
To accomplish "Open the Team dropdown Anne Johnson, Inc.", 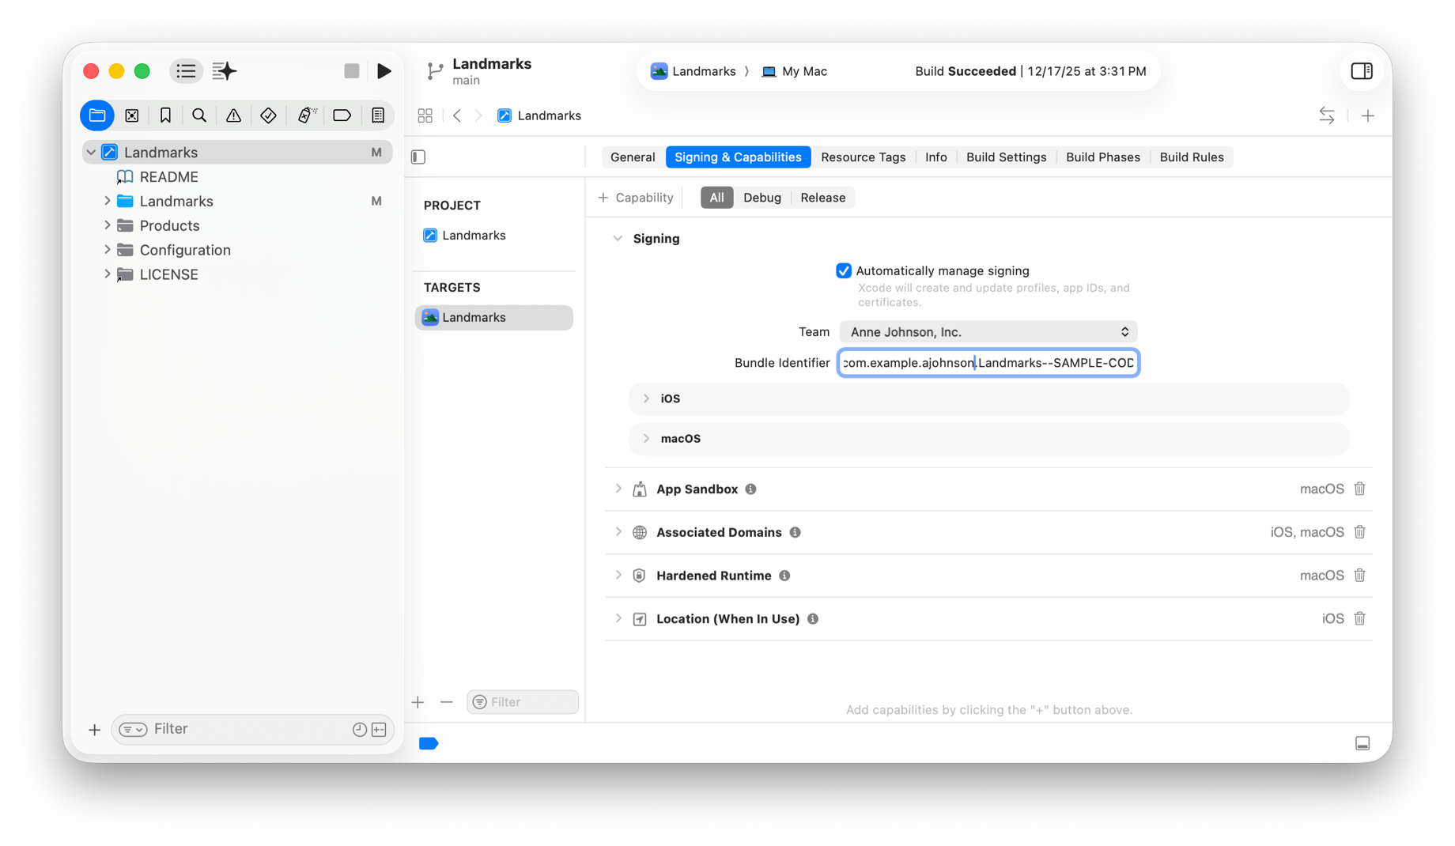I will click(x=988, y=332).
